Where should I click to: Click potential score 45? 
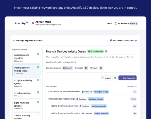coord(134,92)
